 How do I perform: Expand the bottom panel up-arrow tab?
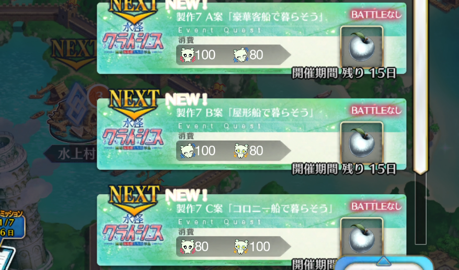(x=383, y=262)
